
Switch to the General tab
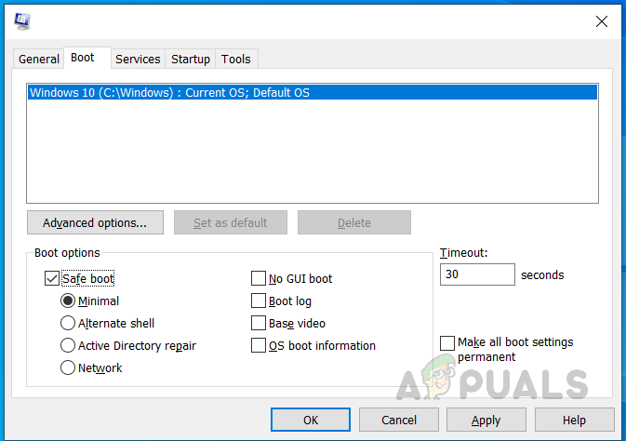coord(39,60)
